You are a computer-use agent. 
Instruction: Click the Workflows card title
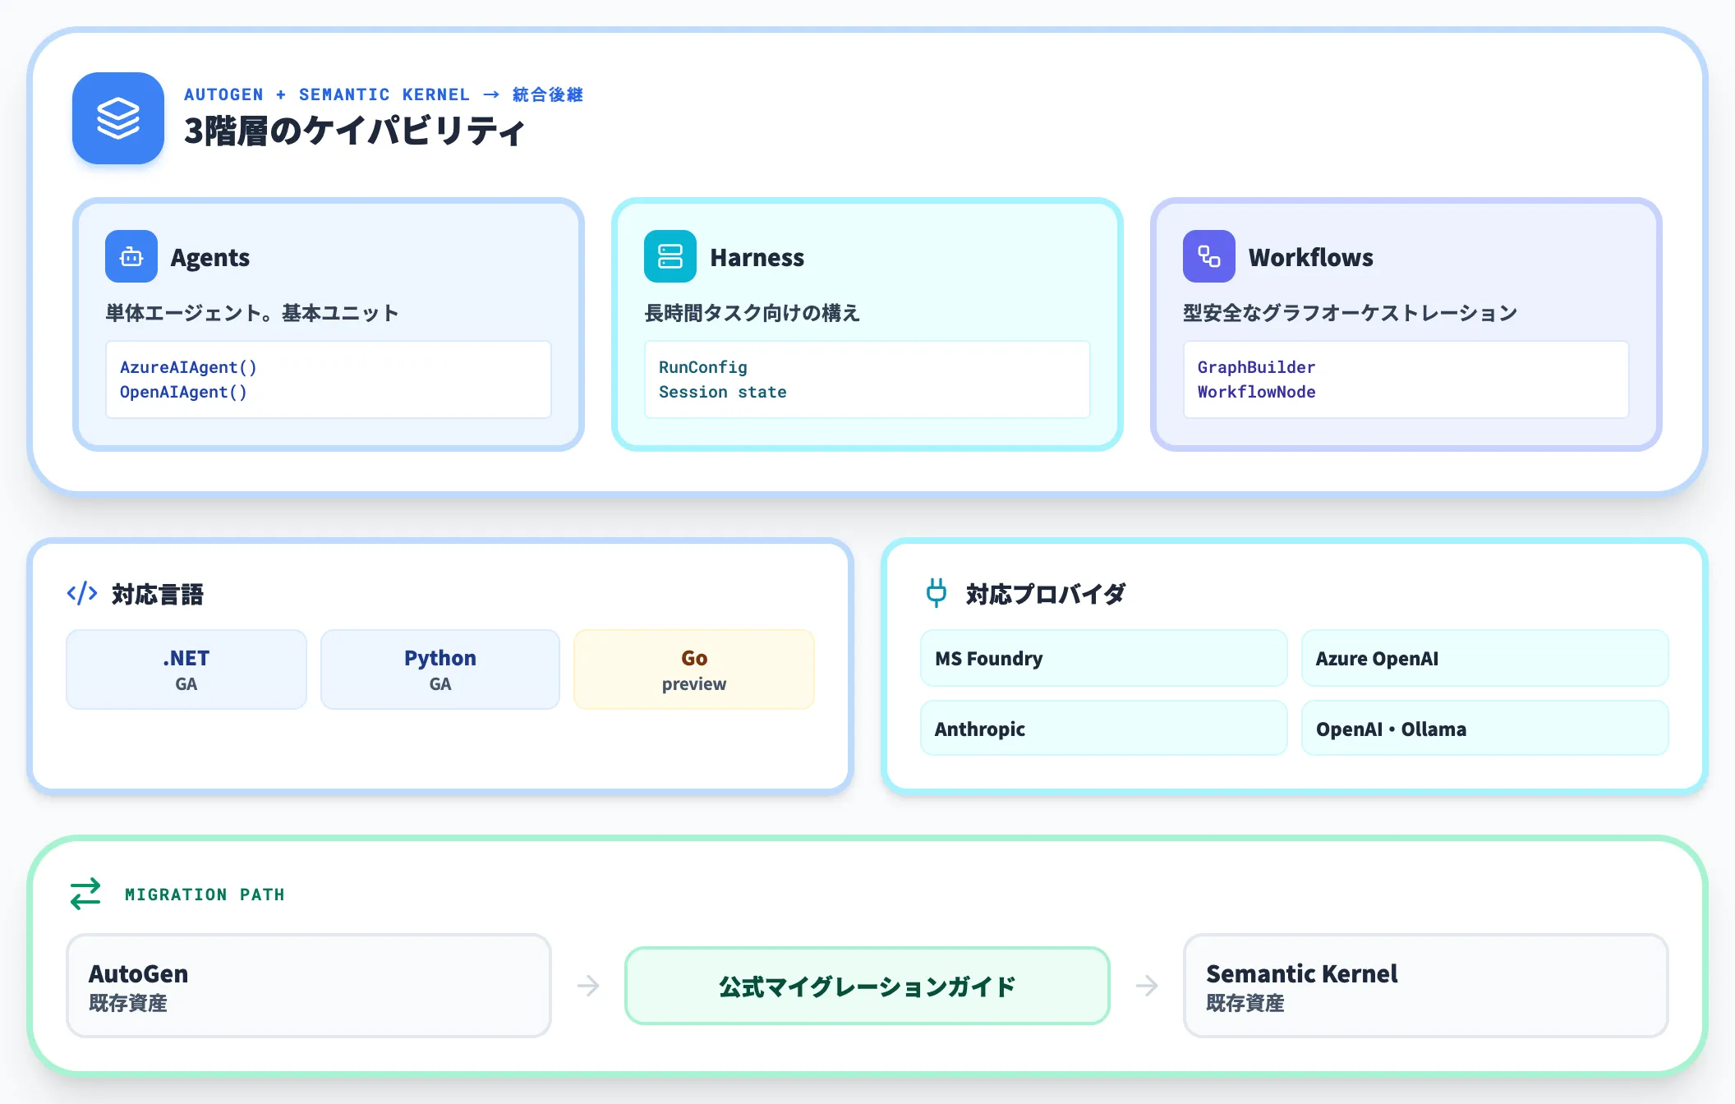1311,257
